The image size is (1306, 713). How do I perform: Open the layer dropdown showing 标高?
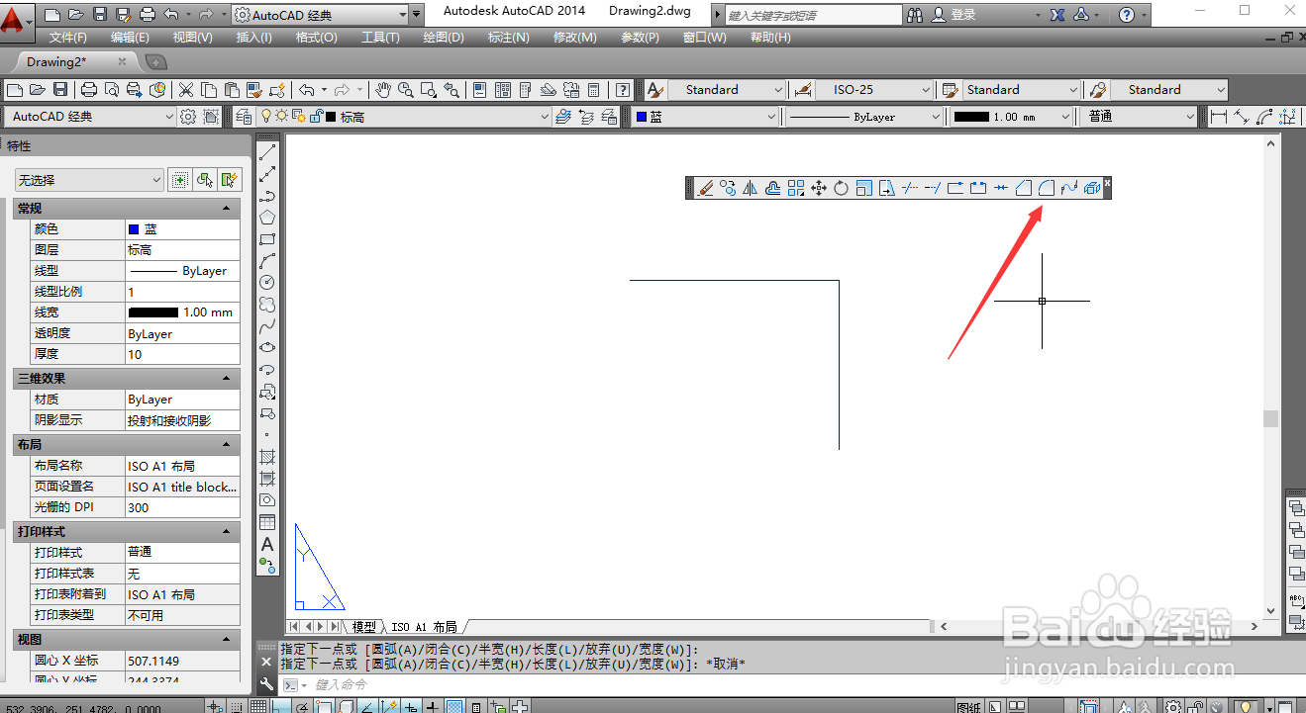pyautogui.click(x=403, y=117)
